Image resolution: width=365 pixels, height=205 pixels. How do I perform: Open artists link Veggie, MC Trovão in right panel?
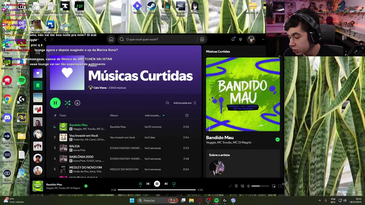click(x=229, y=142)
